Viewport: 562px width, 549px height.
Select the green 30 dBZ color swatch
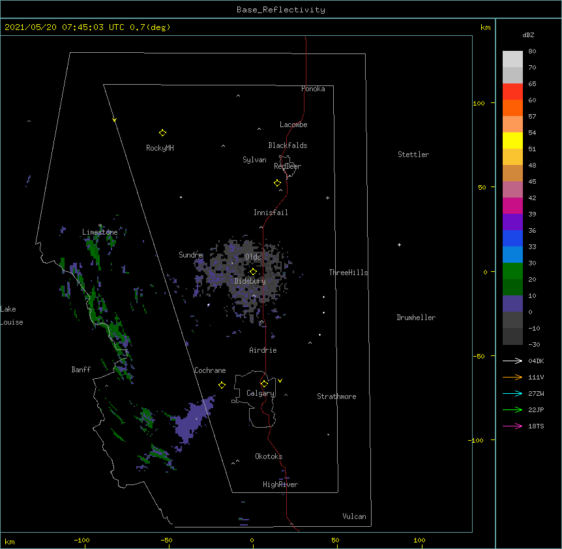512,271
